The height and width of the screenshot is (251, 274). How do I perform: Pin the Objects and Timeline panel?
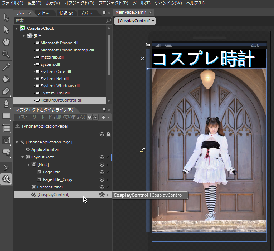tap(104, 109)
